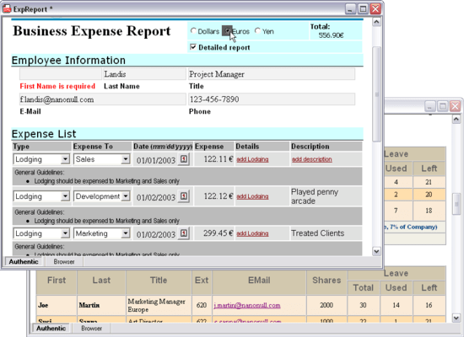Open date picker for 01/01/2003 row
The height and width of the screenshot is (337, 464).
pyautogui.click(x=183, y=159)
